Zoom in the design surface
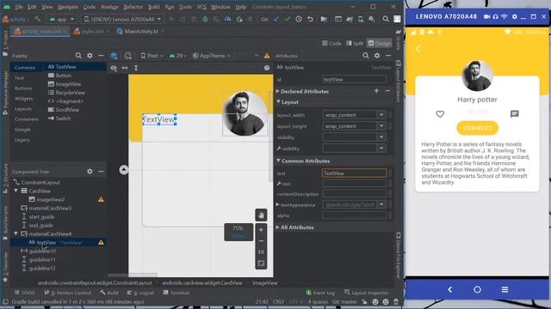The height and width of the screenshot is (309, 551). click(261, 230)
